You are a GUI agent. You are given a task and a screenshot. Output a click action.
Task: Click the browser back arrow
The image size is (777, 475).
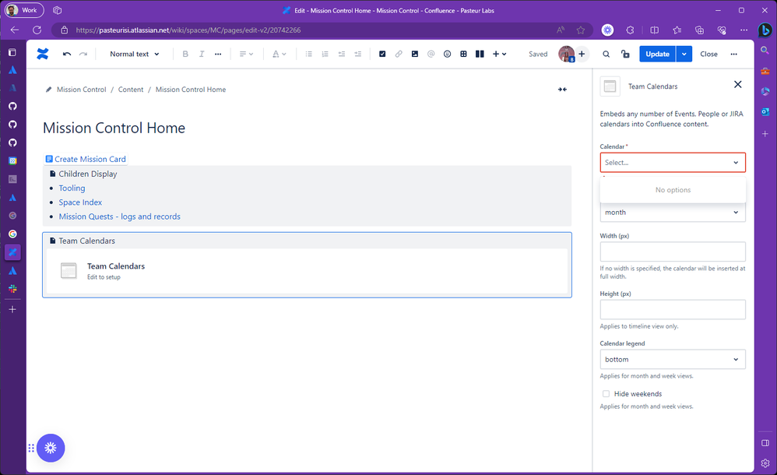click(14, 30)
